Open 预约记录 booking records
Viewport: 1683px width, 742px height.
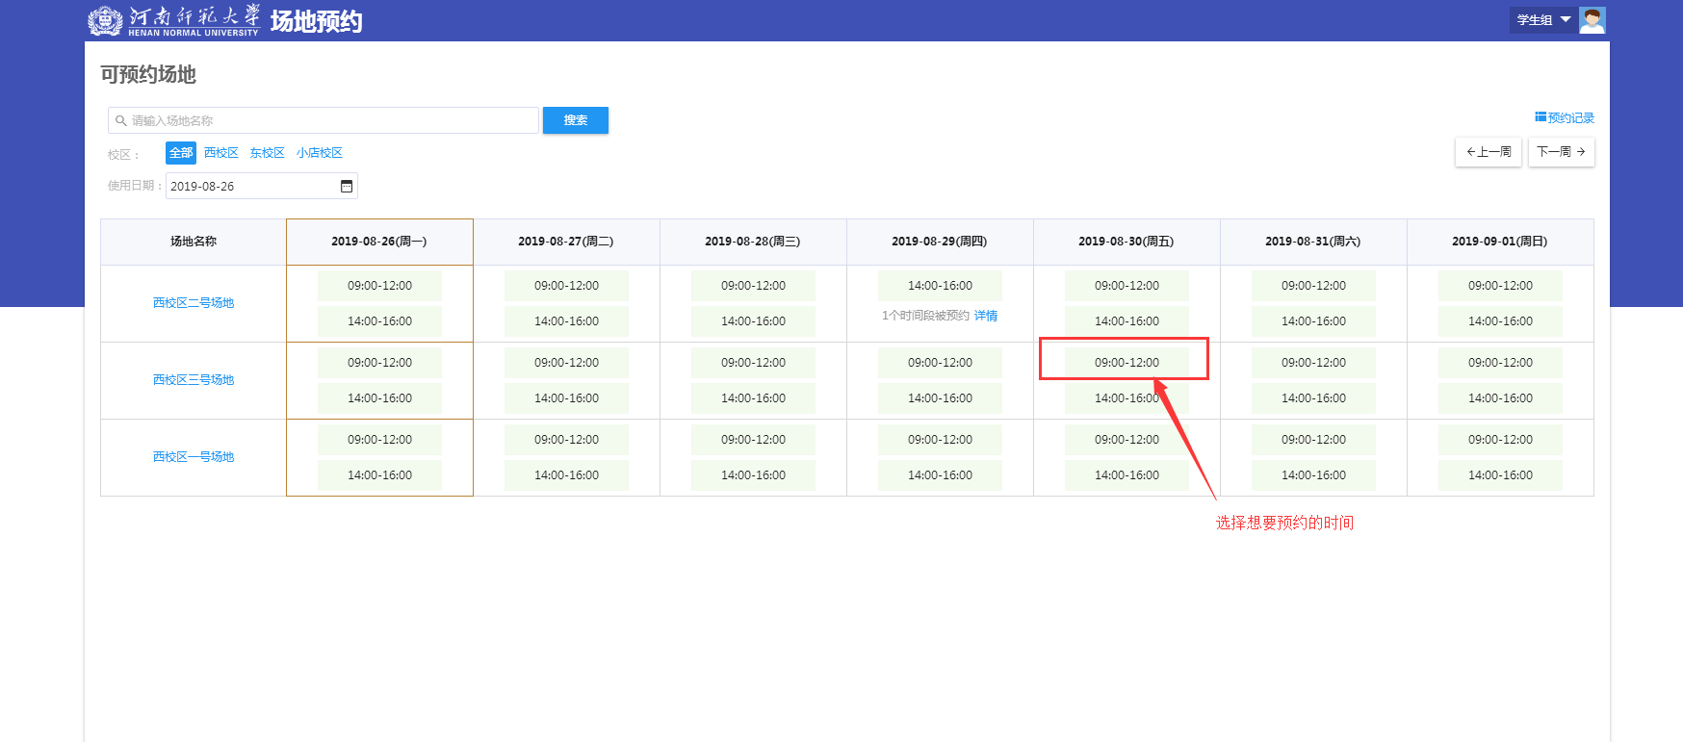pyautogui.click(x=1565, y=118)
